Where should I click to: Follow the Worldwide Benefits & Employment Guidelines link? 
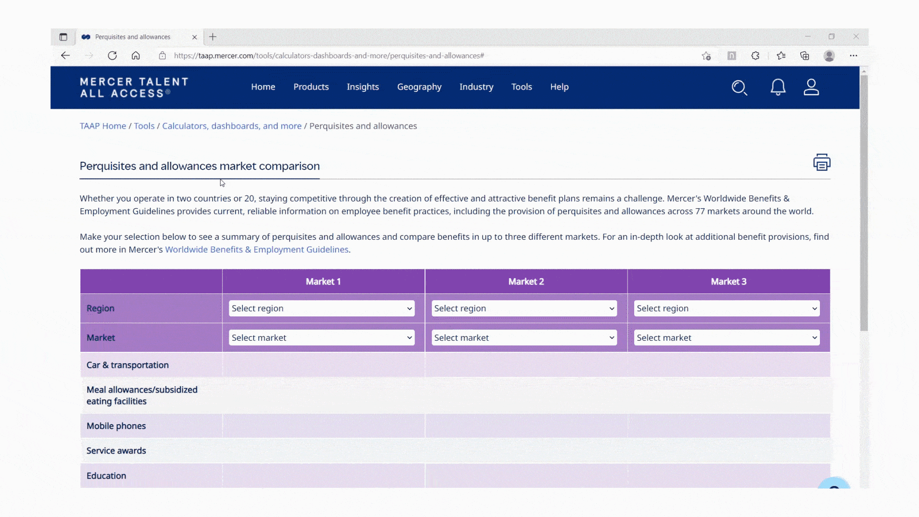click(257, 249)
